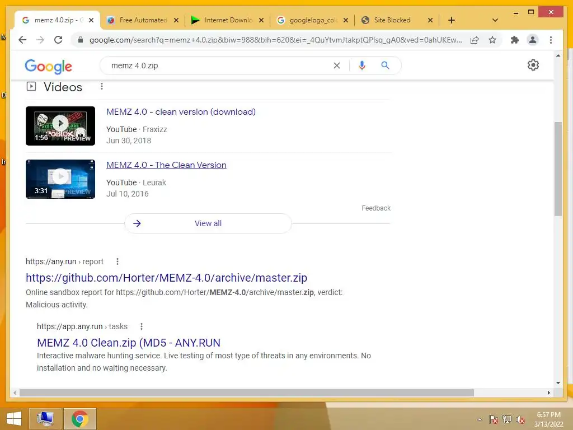Close the Site Blocked tab
Viewport: 573px width, 430px height.
pyautogui.click(x=430, y=20)
